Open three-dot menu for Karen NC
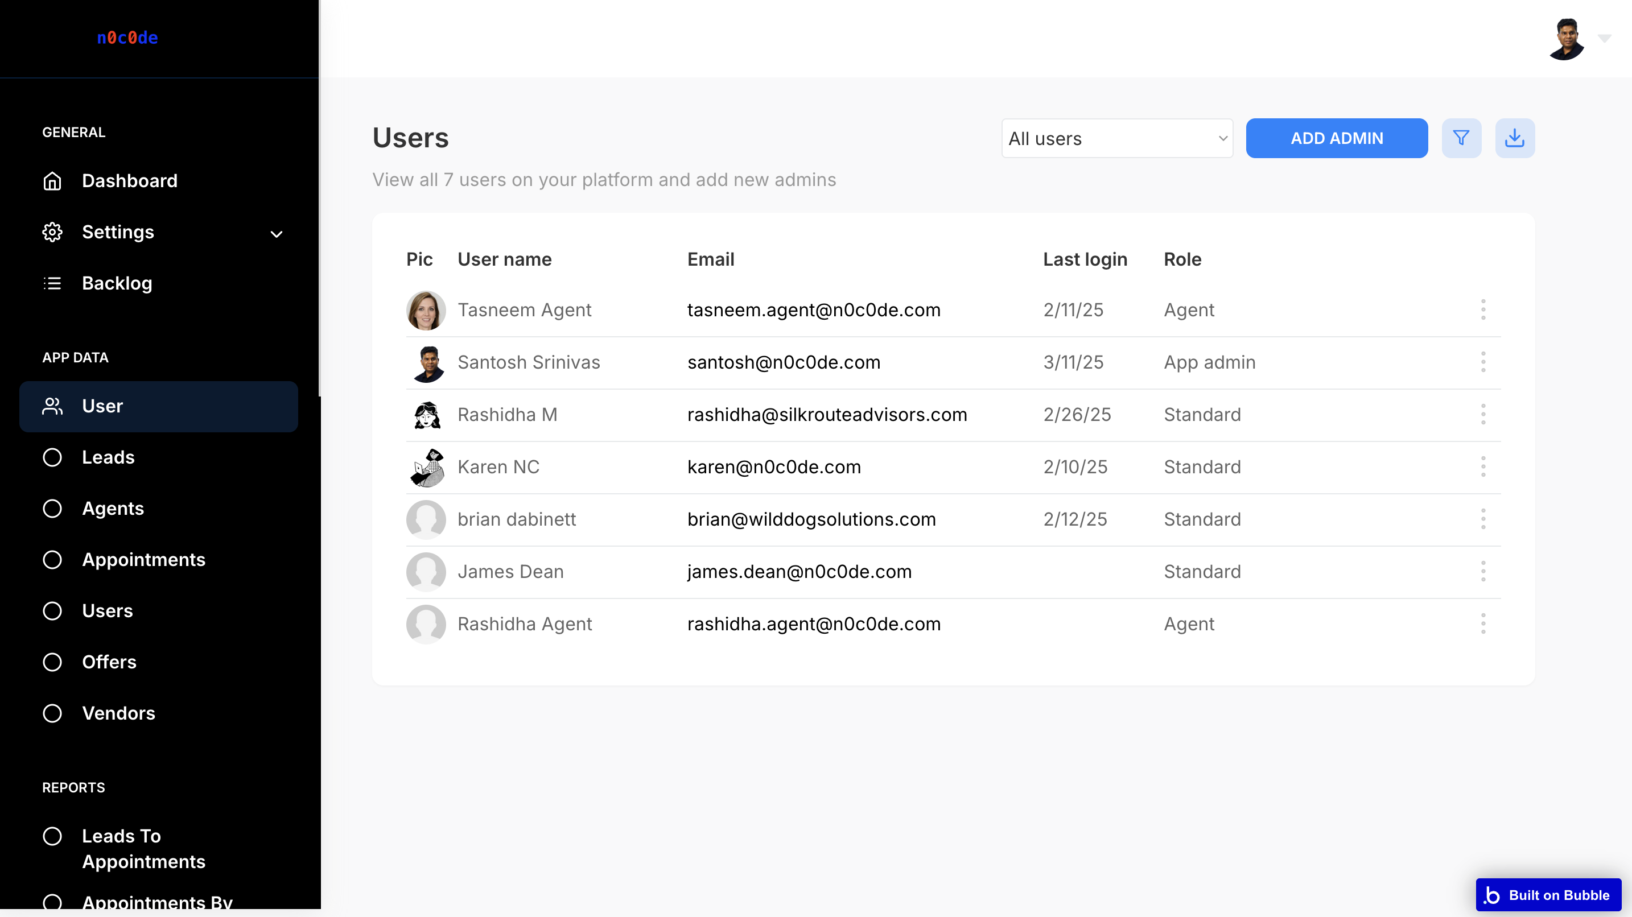 click(1482, 466)
